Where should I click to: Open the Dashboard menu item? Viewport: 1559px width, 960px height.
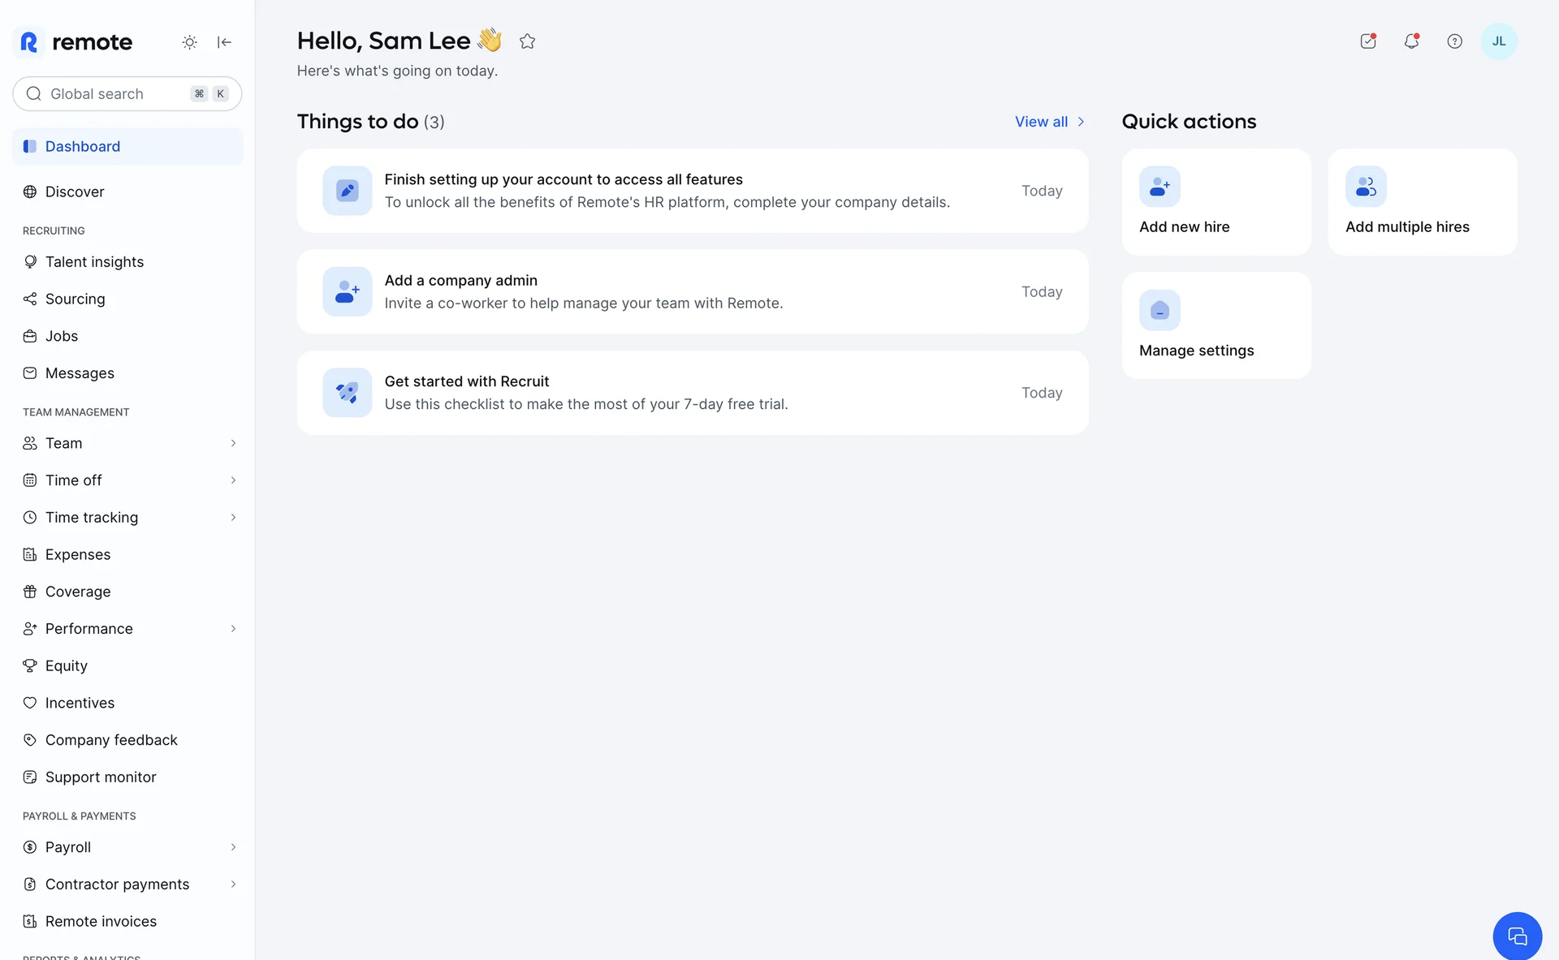coord(127,146)
